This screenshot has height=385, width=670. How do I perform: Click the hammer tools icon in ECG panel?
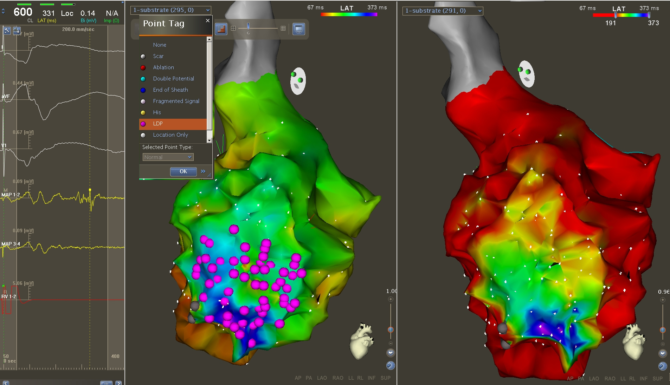[7, 31]
